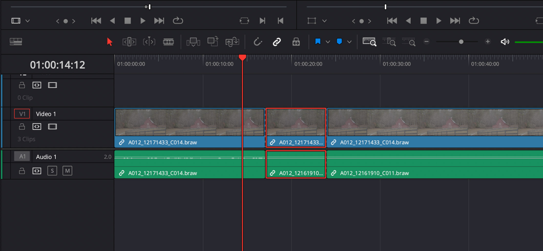Lock the Video 1 track
Screen dimensions: 543x251
[22, 127]
